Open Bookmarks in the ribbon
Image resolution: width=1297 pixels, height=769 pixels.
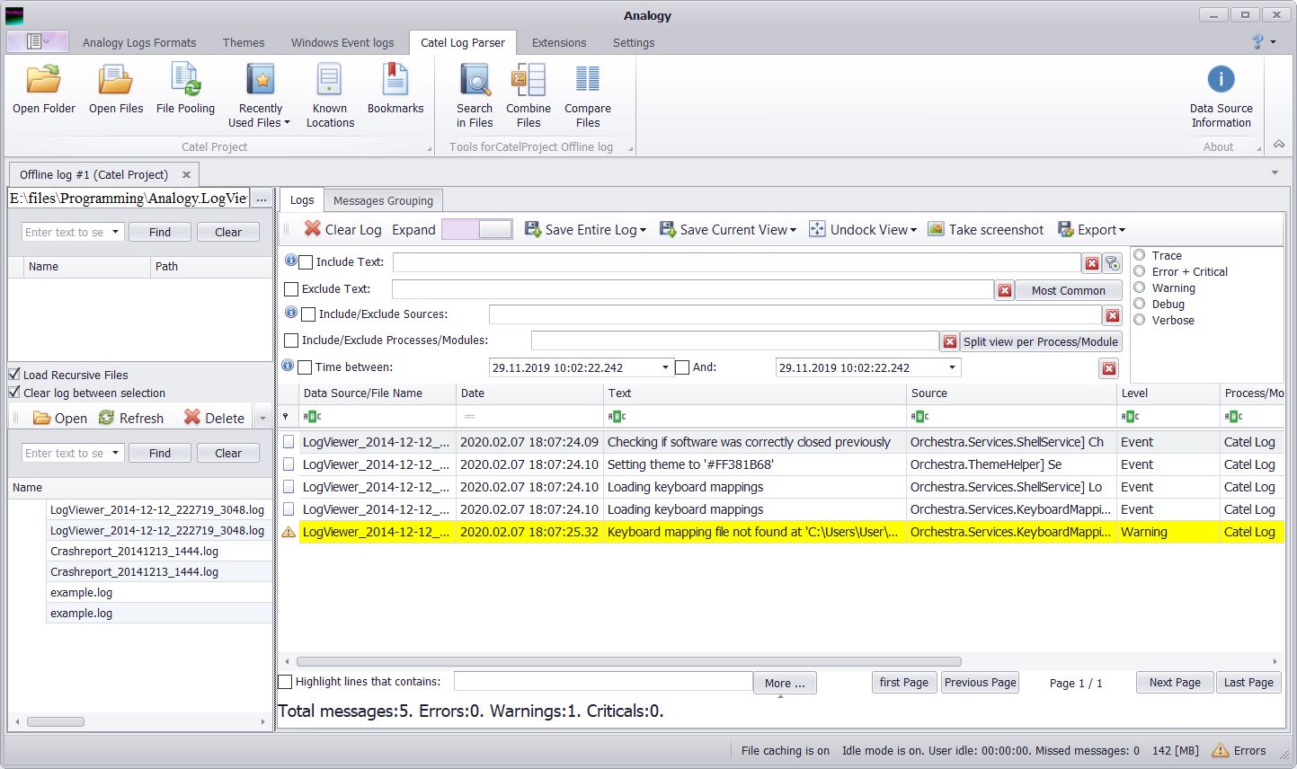coord(395,89)
